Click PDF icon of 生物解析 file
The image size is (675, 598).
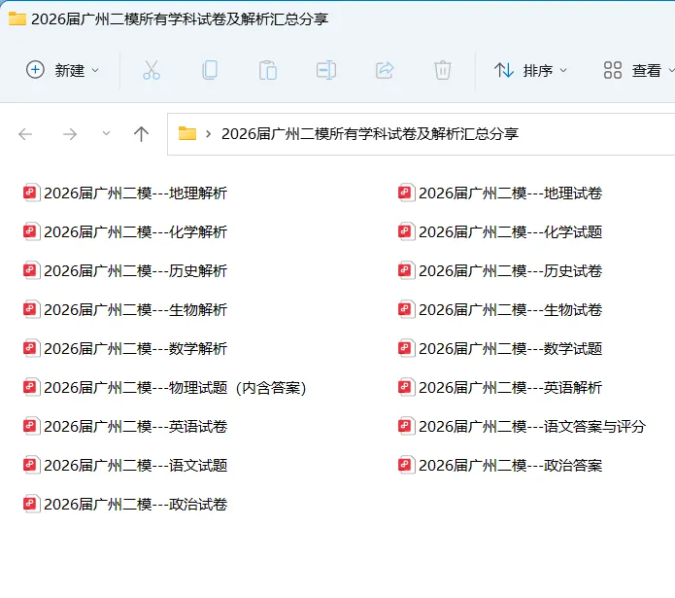(x=31, y=309)
